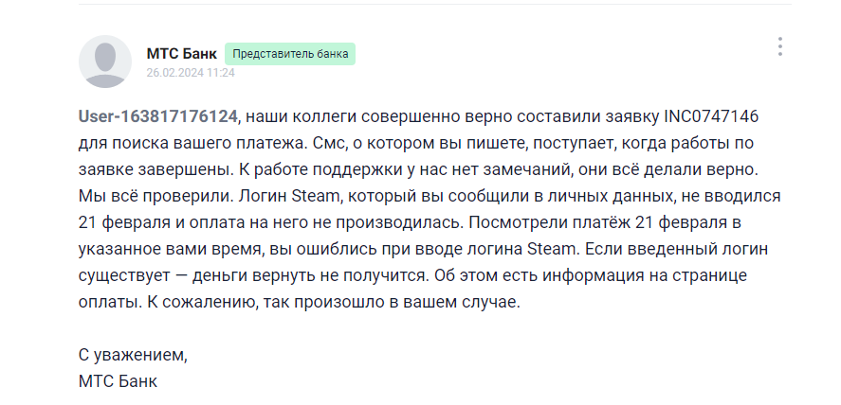Click the Представитель банка green badge
The image size is (841, 405).
click(290, 54)
